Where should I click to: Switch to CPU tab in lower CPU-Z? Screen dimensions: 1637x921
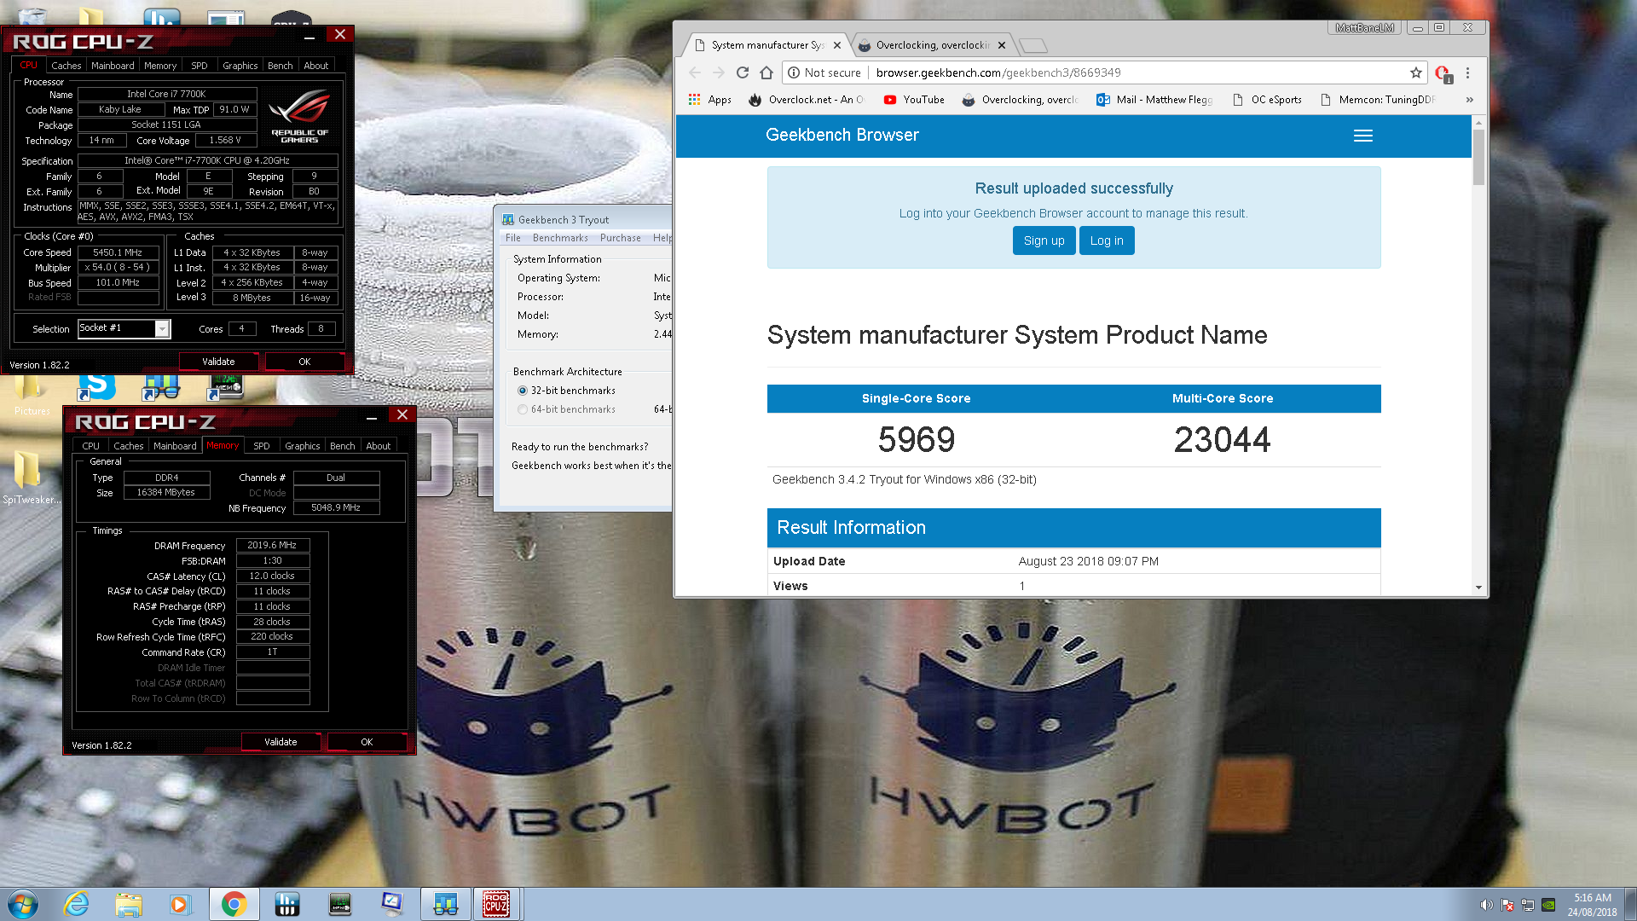click(90, 446)
